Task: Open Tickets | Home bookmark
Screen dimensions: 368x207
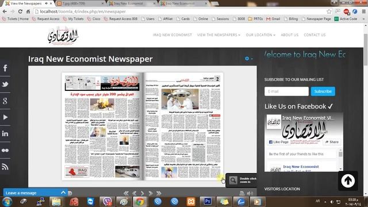Action: click(16, 19)
